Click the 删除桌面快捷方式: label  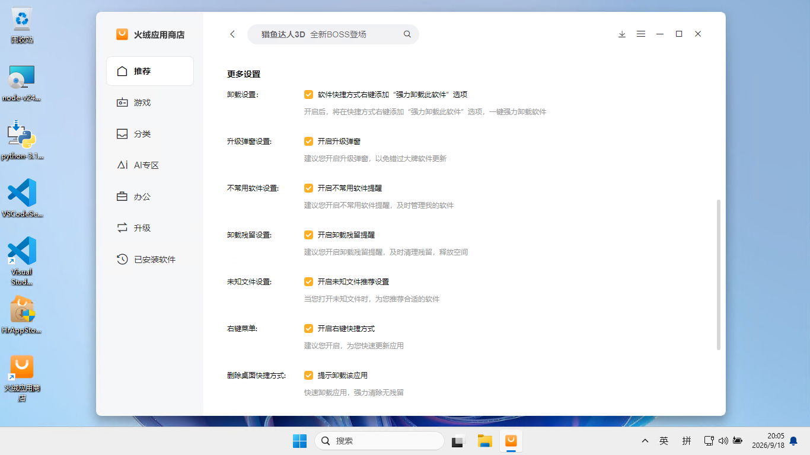256,376
